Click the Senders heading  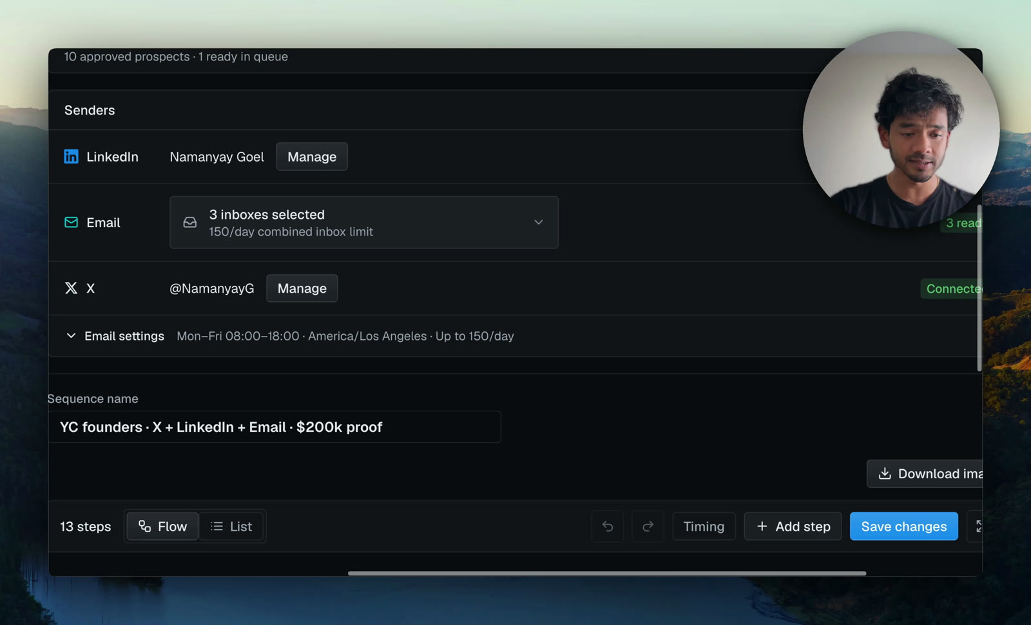click(90, 110)
